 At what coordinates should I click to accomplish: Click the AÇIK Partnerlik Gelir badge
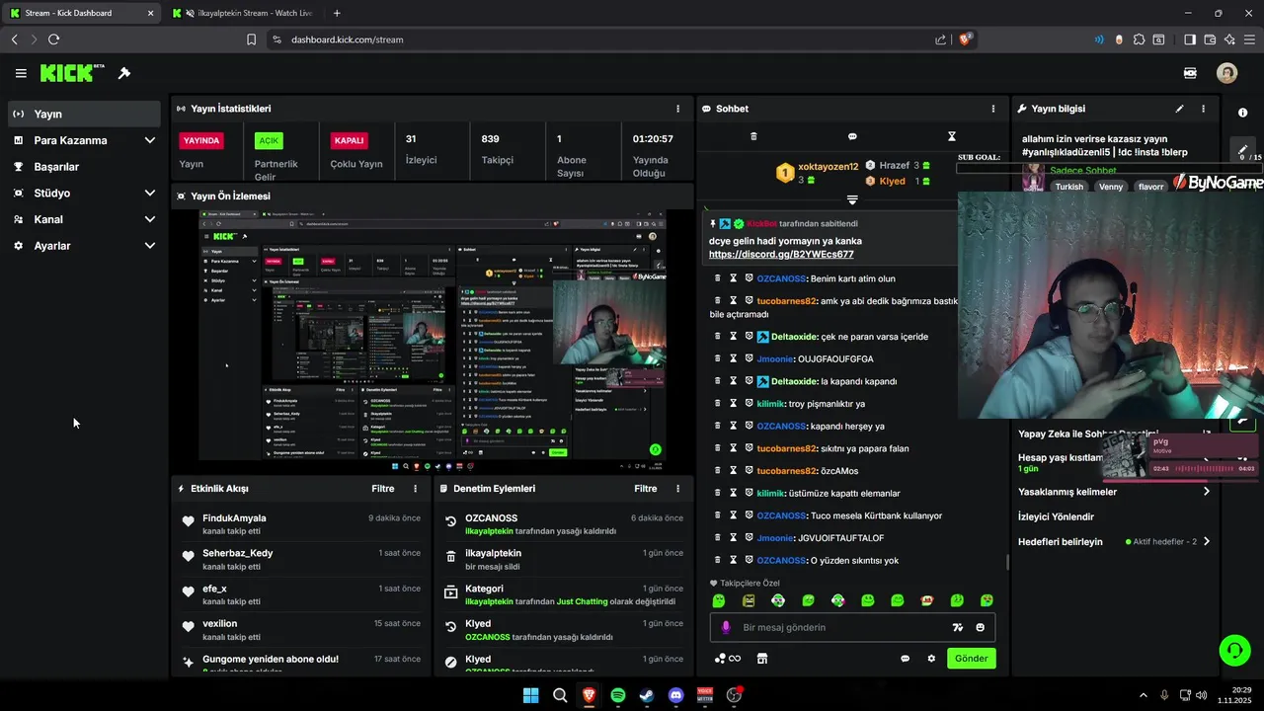[269, 140]
